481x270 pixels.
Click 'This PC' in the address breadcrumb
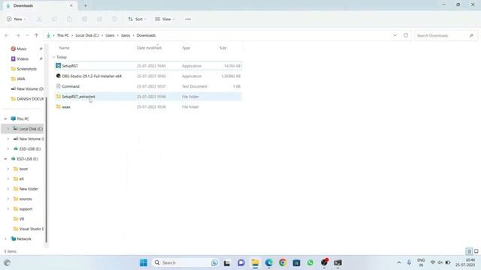63,35
